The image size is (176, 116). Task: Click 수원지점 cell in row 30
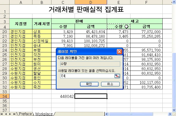tap(21, 78)
